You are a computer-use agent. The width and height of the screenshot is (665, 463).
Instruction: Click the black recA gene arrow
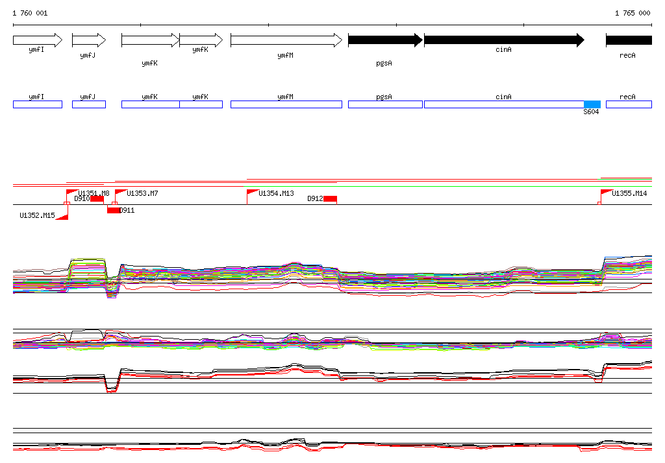(x=629, y=40)
